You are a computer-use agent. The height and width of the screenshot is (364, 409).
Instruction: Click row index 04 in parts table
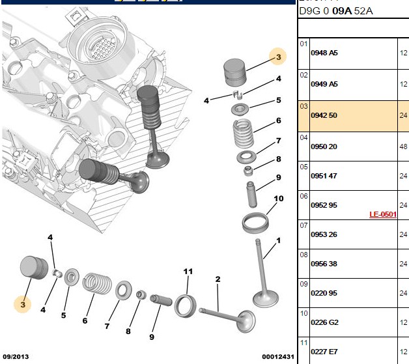(x=303, y=137)
